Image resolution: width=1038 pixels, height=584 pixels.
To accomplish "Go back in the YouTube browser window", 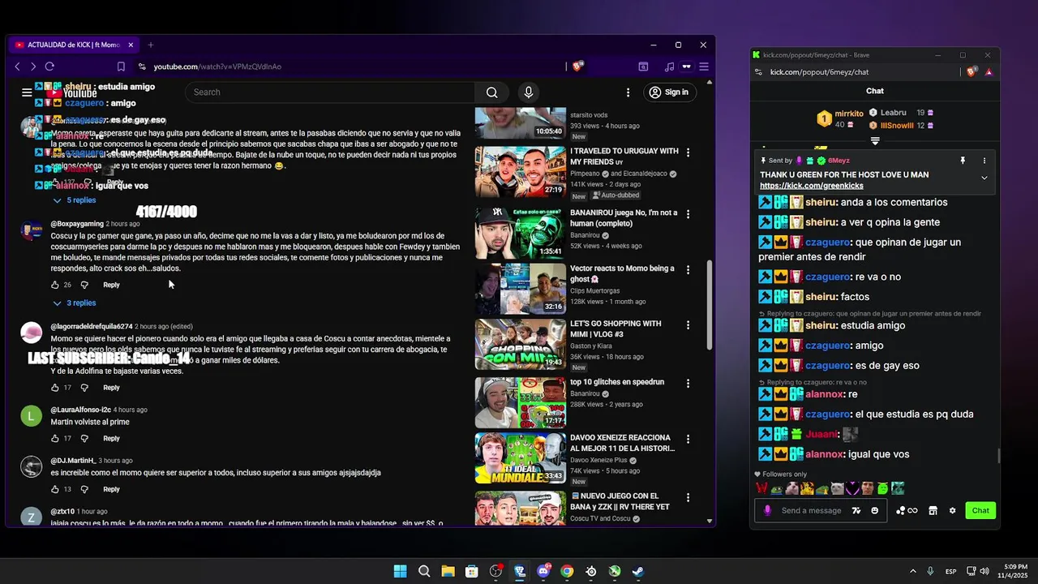I will pyautogui.click(x=18, y=67).
